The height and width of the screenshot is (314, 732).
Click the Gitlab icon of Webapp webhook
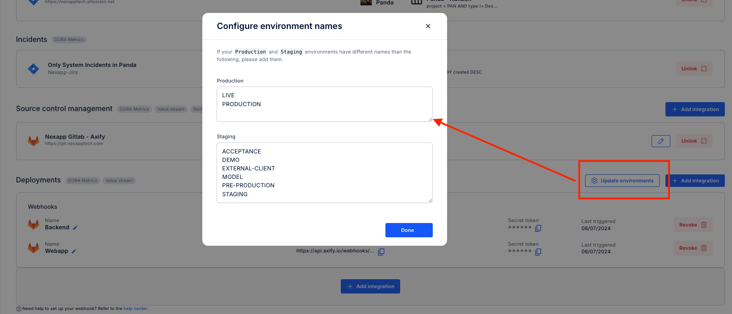tap(33, 248)
